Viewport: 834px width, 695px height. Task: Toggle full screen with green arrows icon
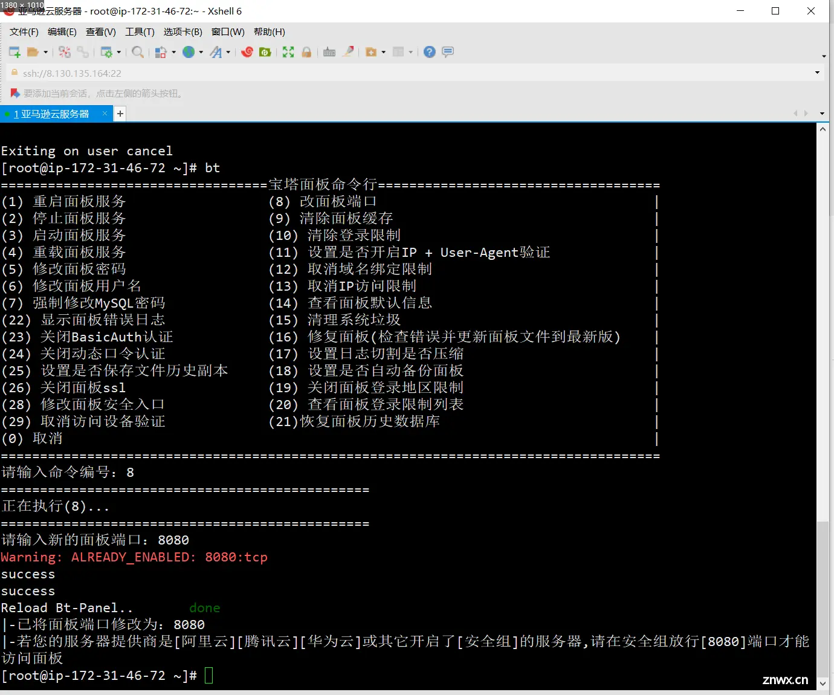[288, 52]
